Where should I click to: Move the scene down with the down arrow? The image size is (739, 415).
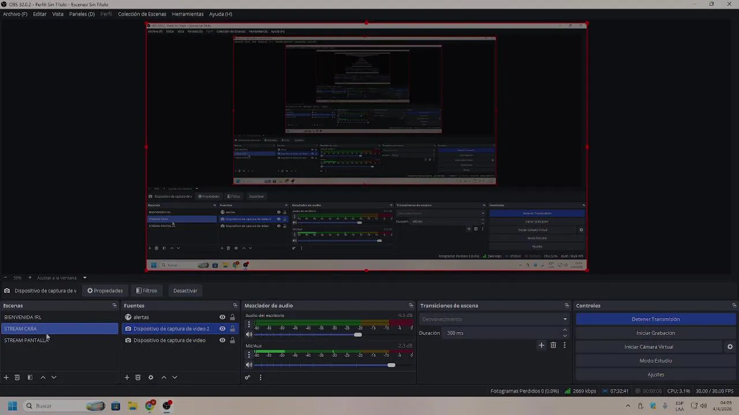pyautogui.click(x=54, y=378)
